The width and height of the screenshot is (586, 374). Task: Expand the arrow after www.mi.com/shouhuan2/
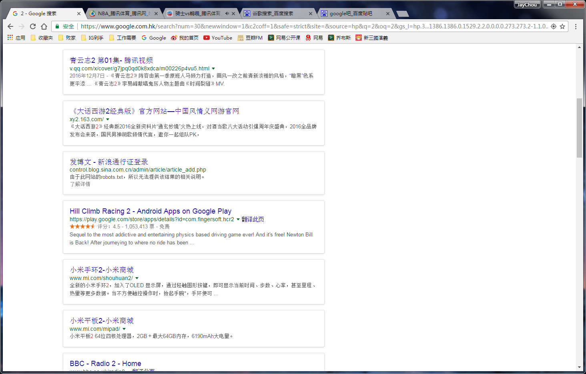[137, 278]
